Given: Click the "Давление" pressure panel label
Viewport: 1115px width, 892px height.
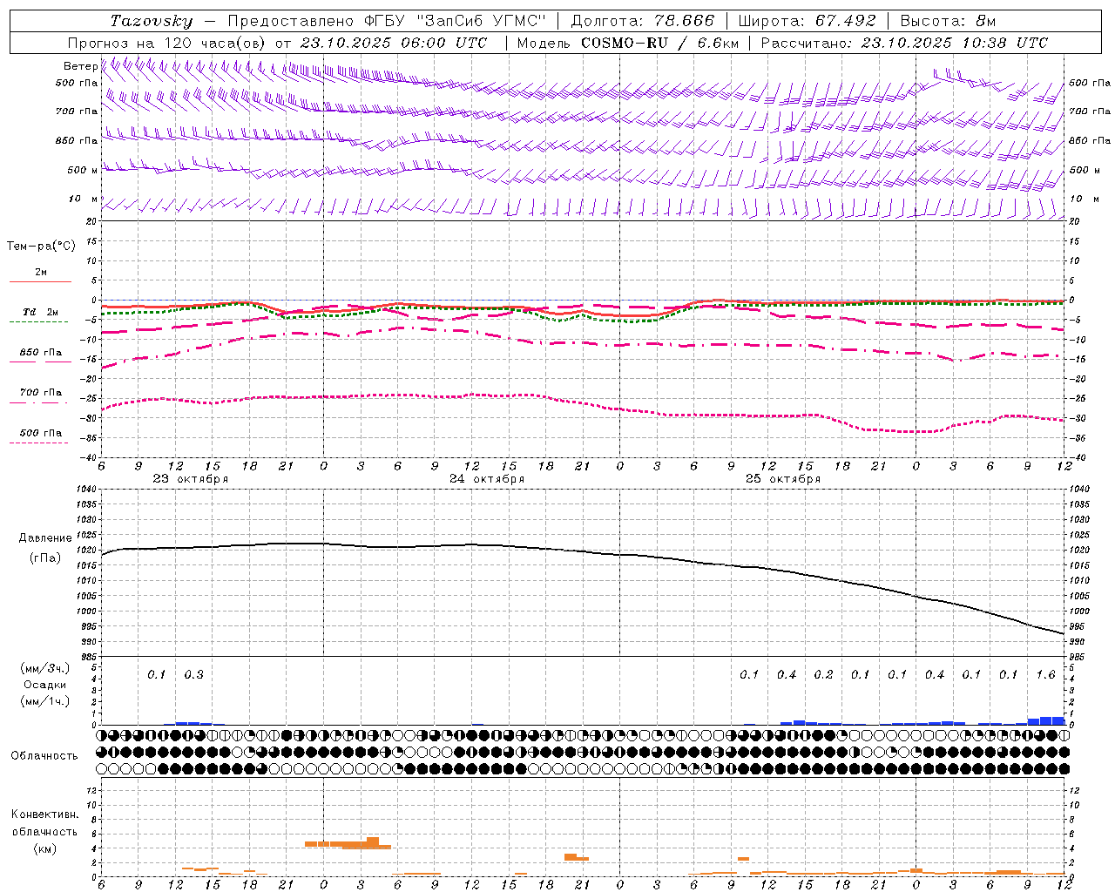Looking at the screenshot, I should [x=45, y=538].
